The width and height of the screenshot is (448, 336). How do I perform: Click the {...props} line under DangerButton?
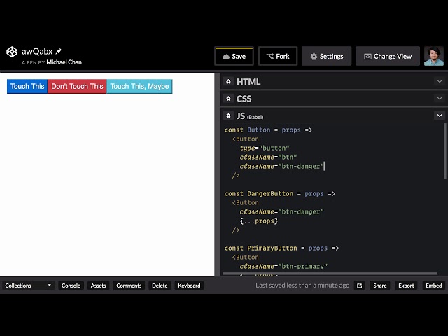click(258, 221)
